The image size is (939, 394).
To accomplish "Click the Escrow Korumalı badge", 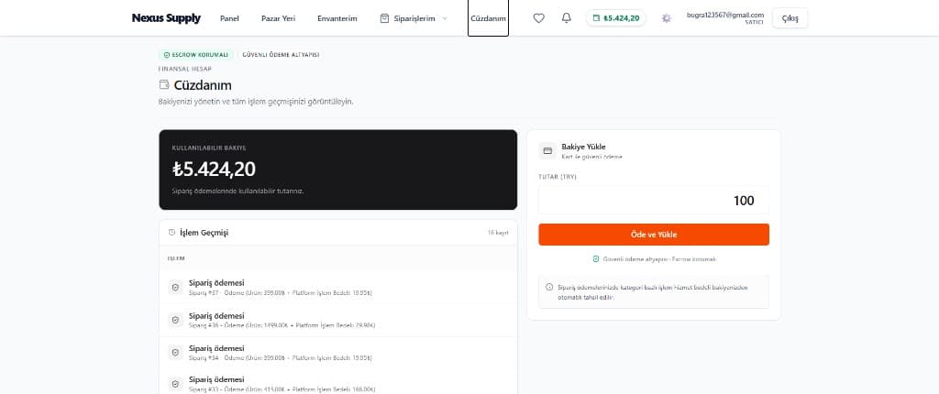I will 196,54.
